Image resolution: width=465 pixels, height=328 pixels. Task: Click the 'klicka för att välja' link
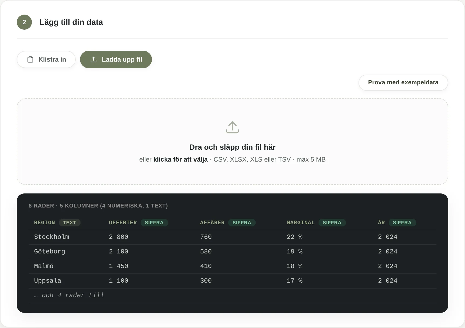(180, 159)
